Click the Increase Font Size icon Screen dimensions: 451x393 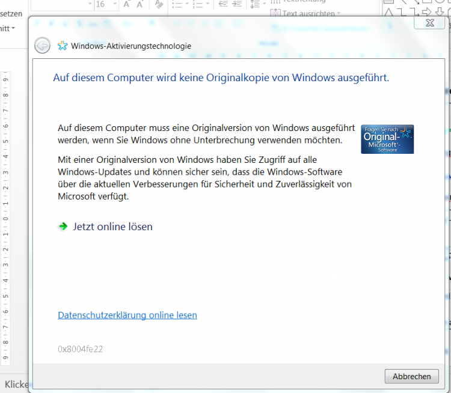click(x=127, y=4)
